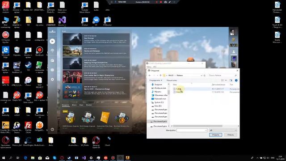Click the taskbar search magnifier
Screen dimensions: 286x161
tap(11, 158)
